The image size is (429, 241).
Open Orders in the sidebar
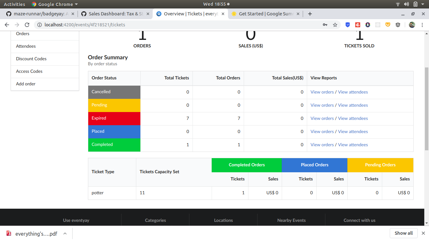click(x=45, y=34)
